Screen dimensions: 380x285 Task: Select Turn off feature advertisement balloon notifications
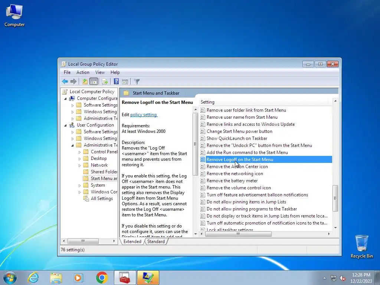pyautogui.click(x=257, y=194)
